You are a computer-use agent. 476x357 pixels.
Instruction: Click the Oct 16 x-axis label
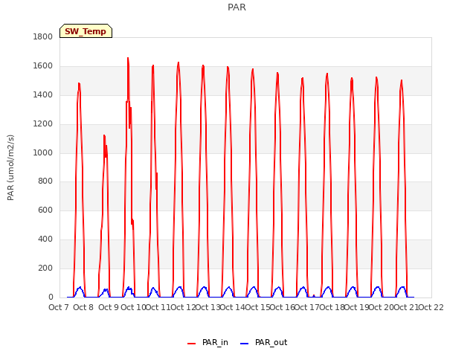pyautogui.click(x=283, y=307)
